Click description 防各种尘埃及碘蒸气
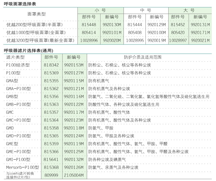216x181 pixels. click(x=107, y=160)
